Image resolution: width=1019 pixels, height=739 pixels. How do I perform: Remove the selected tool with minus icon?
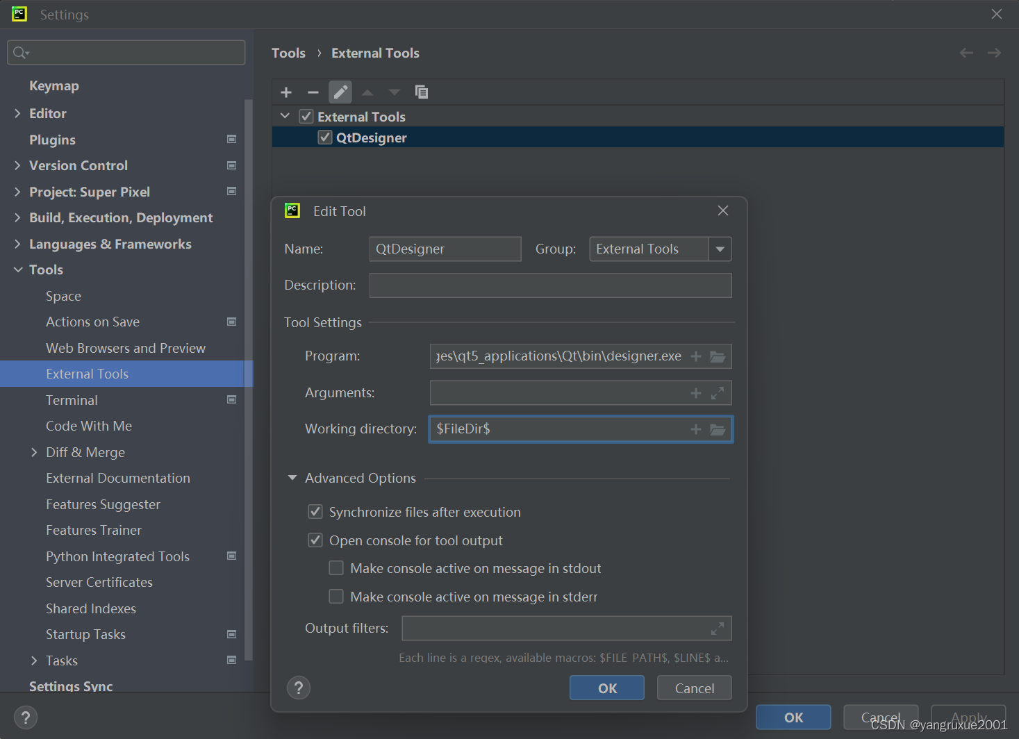(x=313, y=92)
